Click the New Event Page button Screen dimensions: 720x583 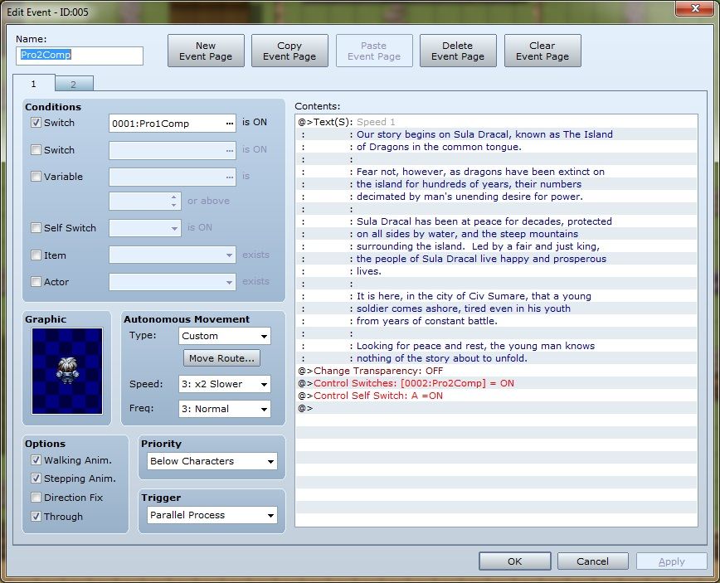(x=206, y=51)
